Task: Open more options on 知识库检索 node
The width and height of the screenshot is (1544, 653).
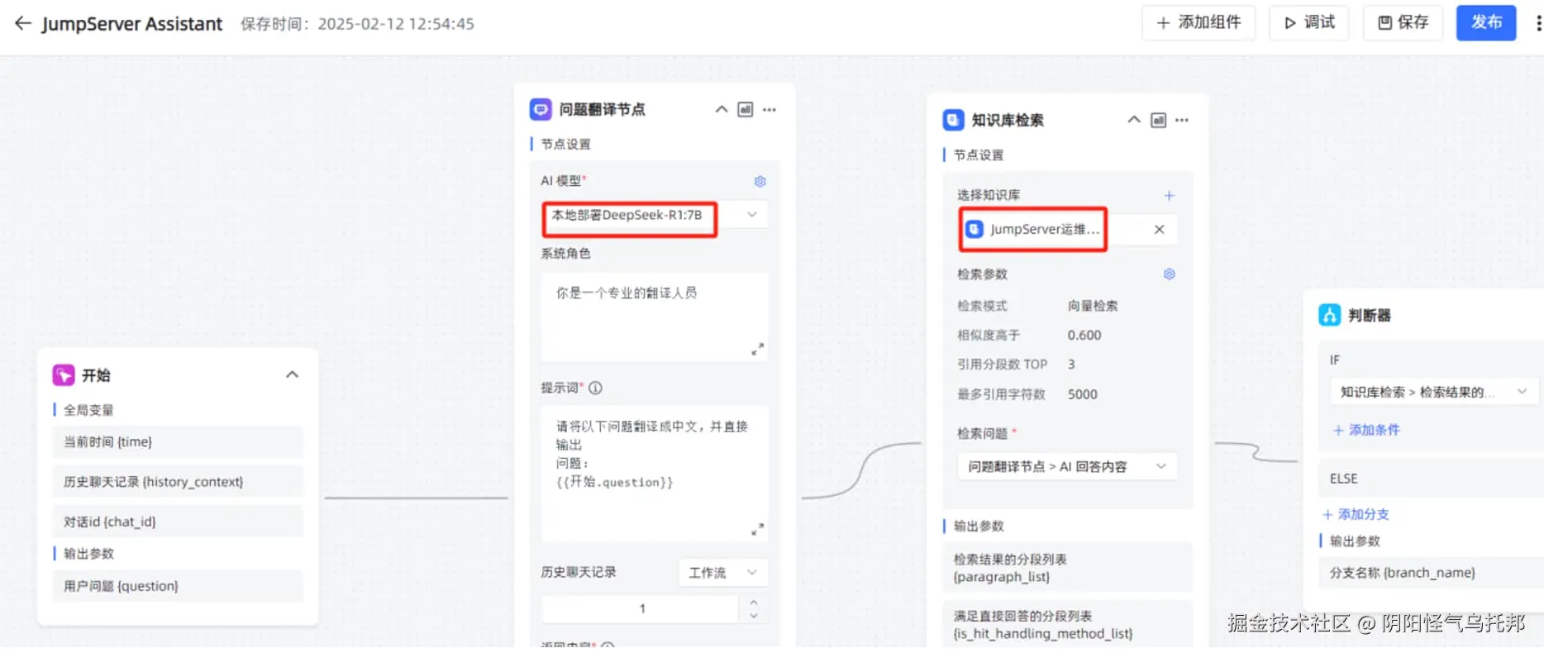Action: coord(1182,121)
